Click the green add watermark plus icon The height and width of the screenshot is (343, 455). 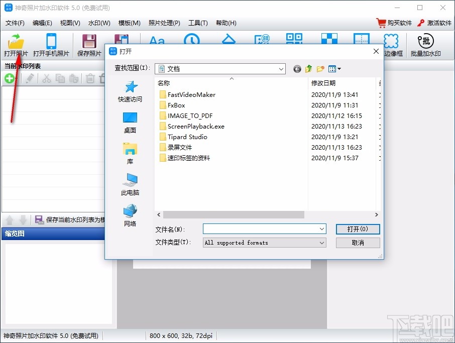click(9, 78)
